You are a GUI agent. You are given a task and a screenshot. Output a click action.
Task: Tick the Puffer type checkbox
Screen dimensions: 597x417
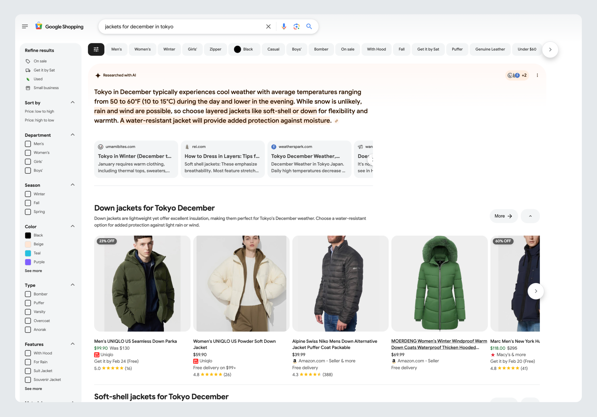tap(28, 303)
